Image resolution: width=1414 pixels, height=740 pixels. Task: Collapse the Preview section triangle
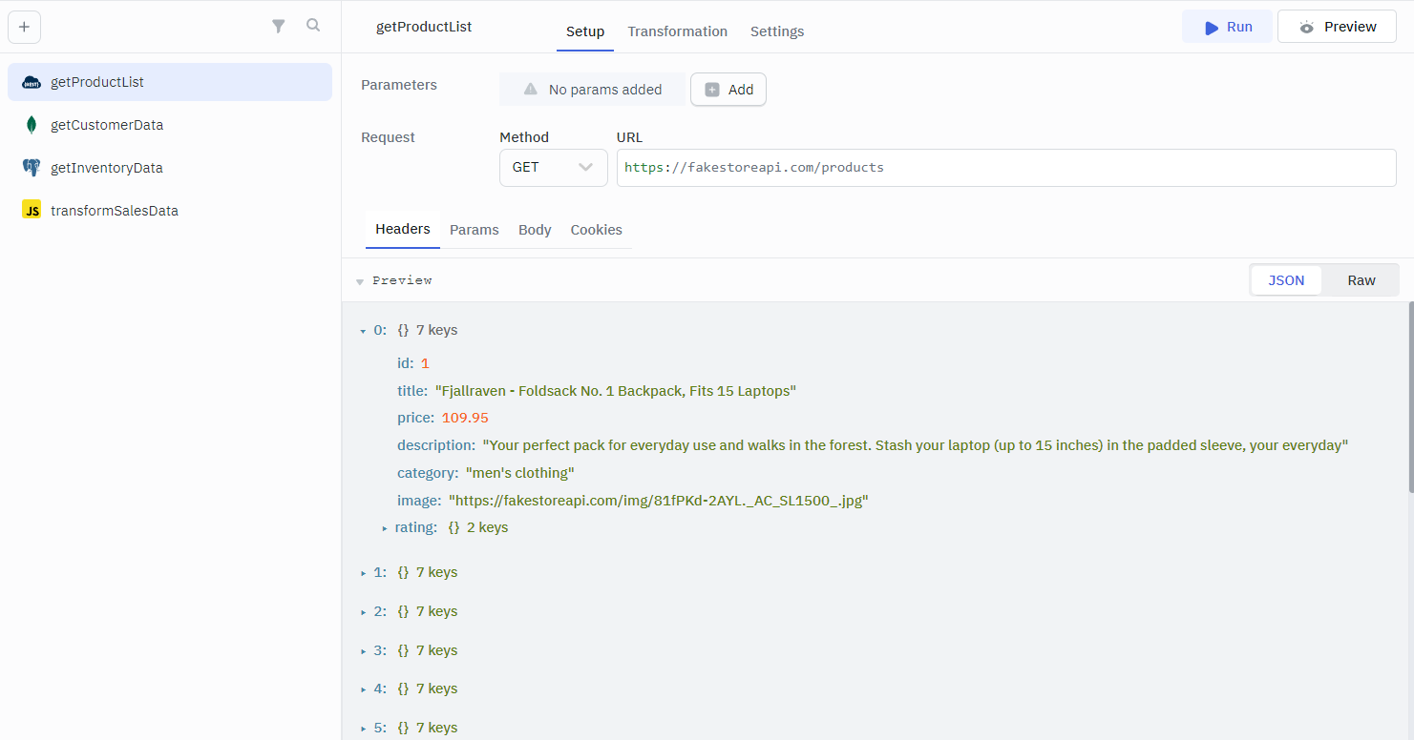click(x=360, y=281)
